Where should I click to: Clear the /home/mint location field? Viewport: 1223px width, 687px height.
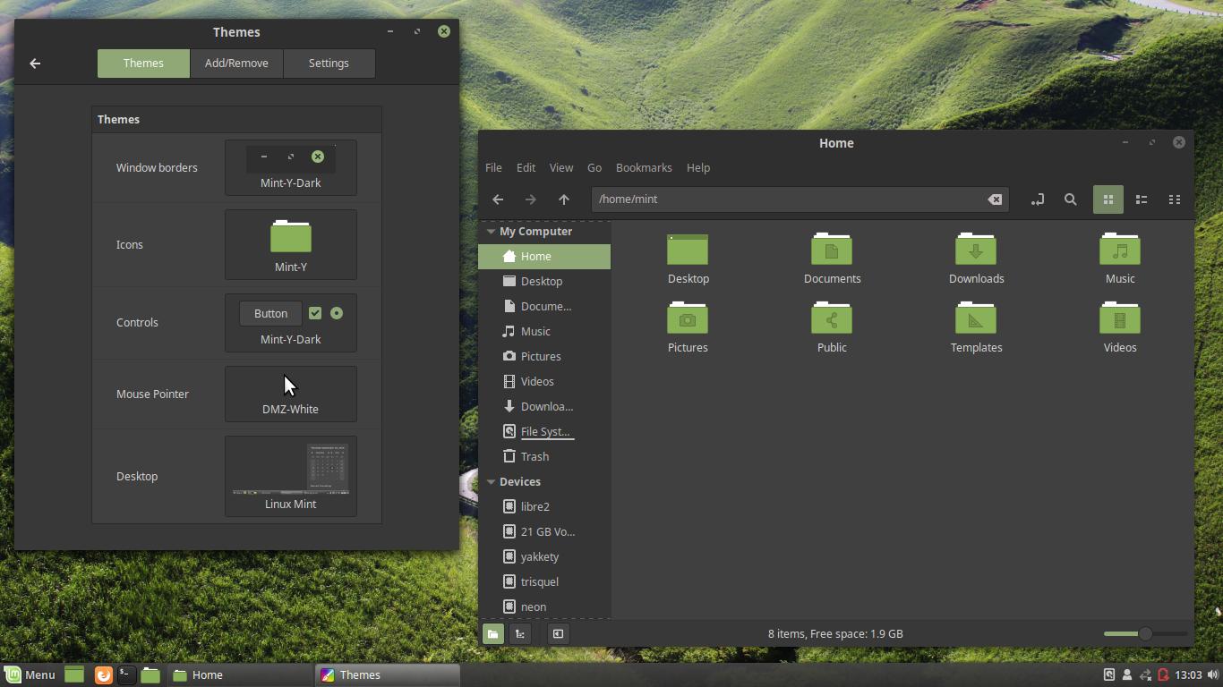[995, 199]
